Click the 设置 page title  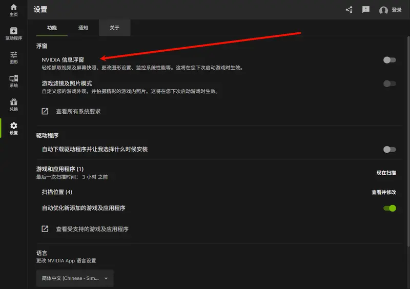click(x=40, y=9)
